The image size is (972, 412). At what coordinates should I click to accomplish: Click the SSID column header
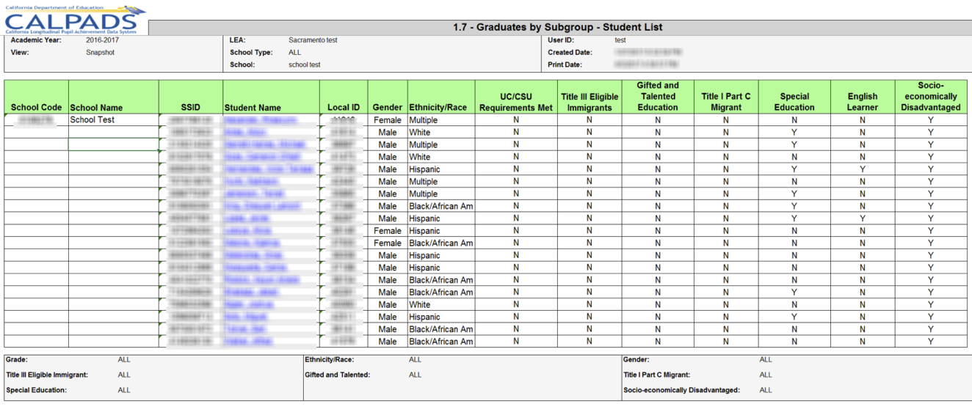[190, 107]
